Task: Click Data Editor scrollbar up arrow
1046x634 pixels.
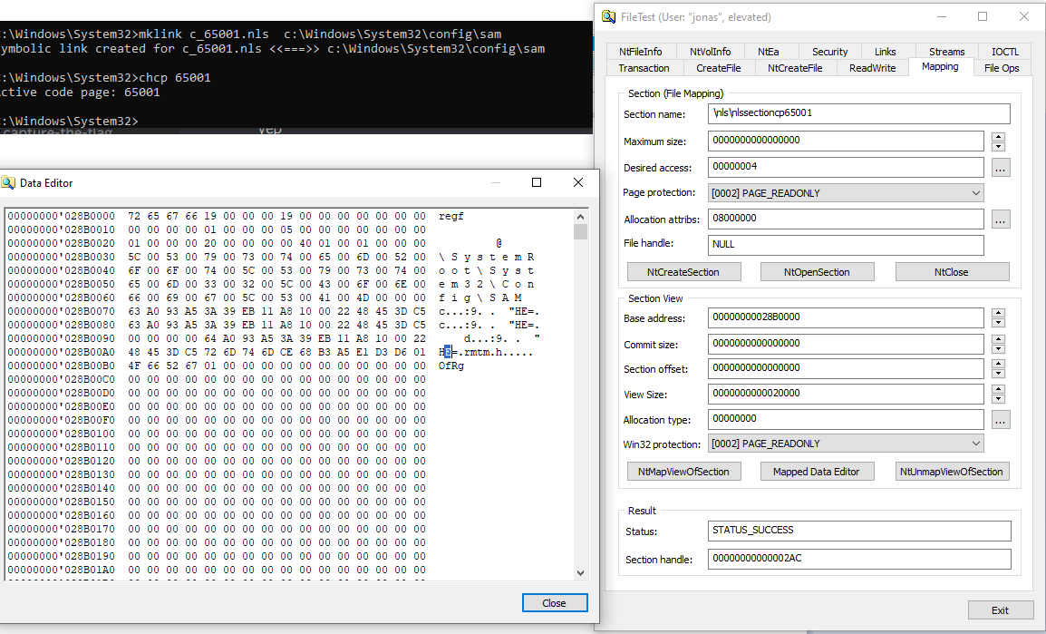Action: 580,216
